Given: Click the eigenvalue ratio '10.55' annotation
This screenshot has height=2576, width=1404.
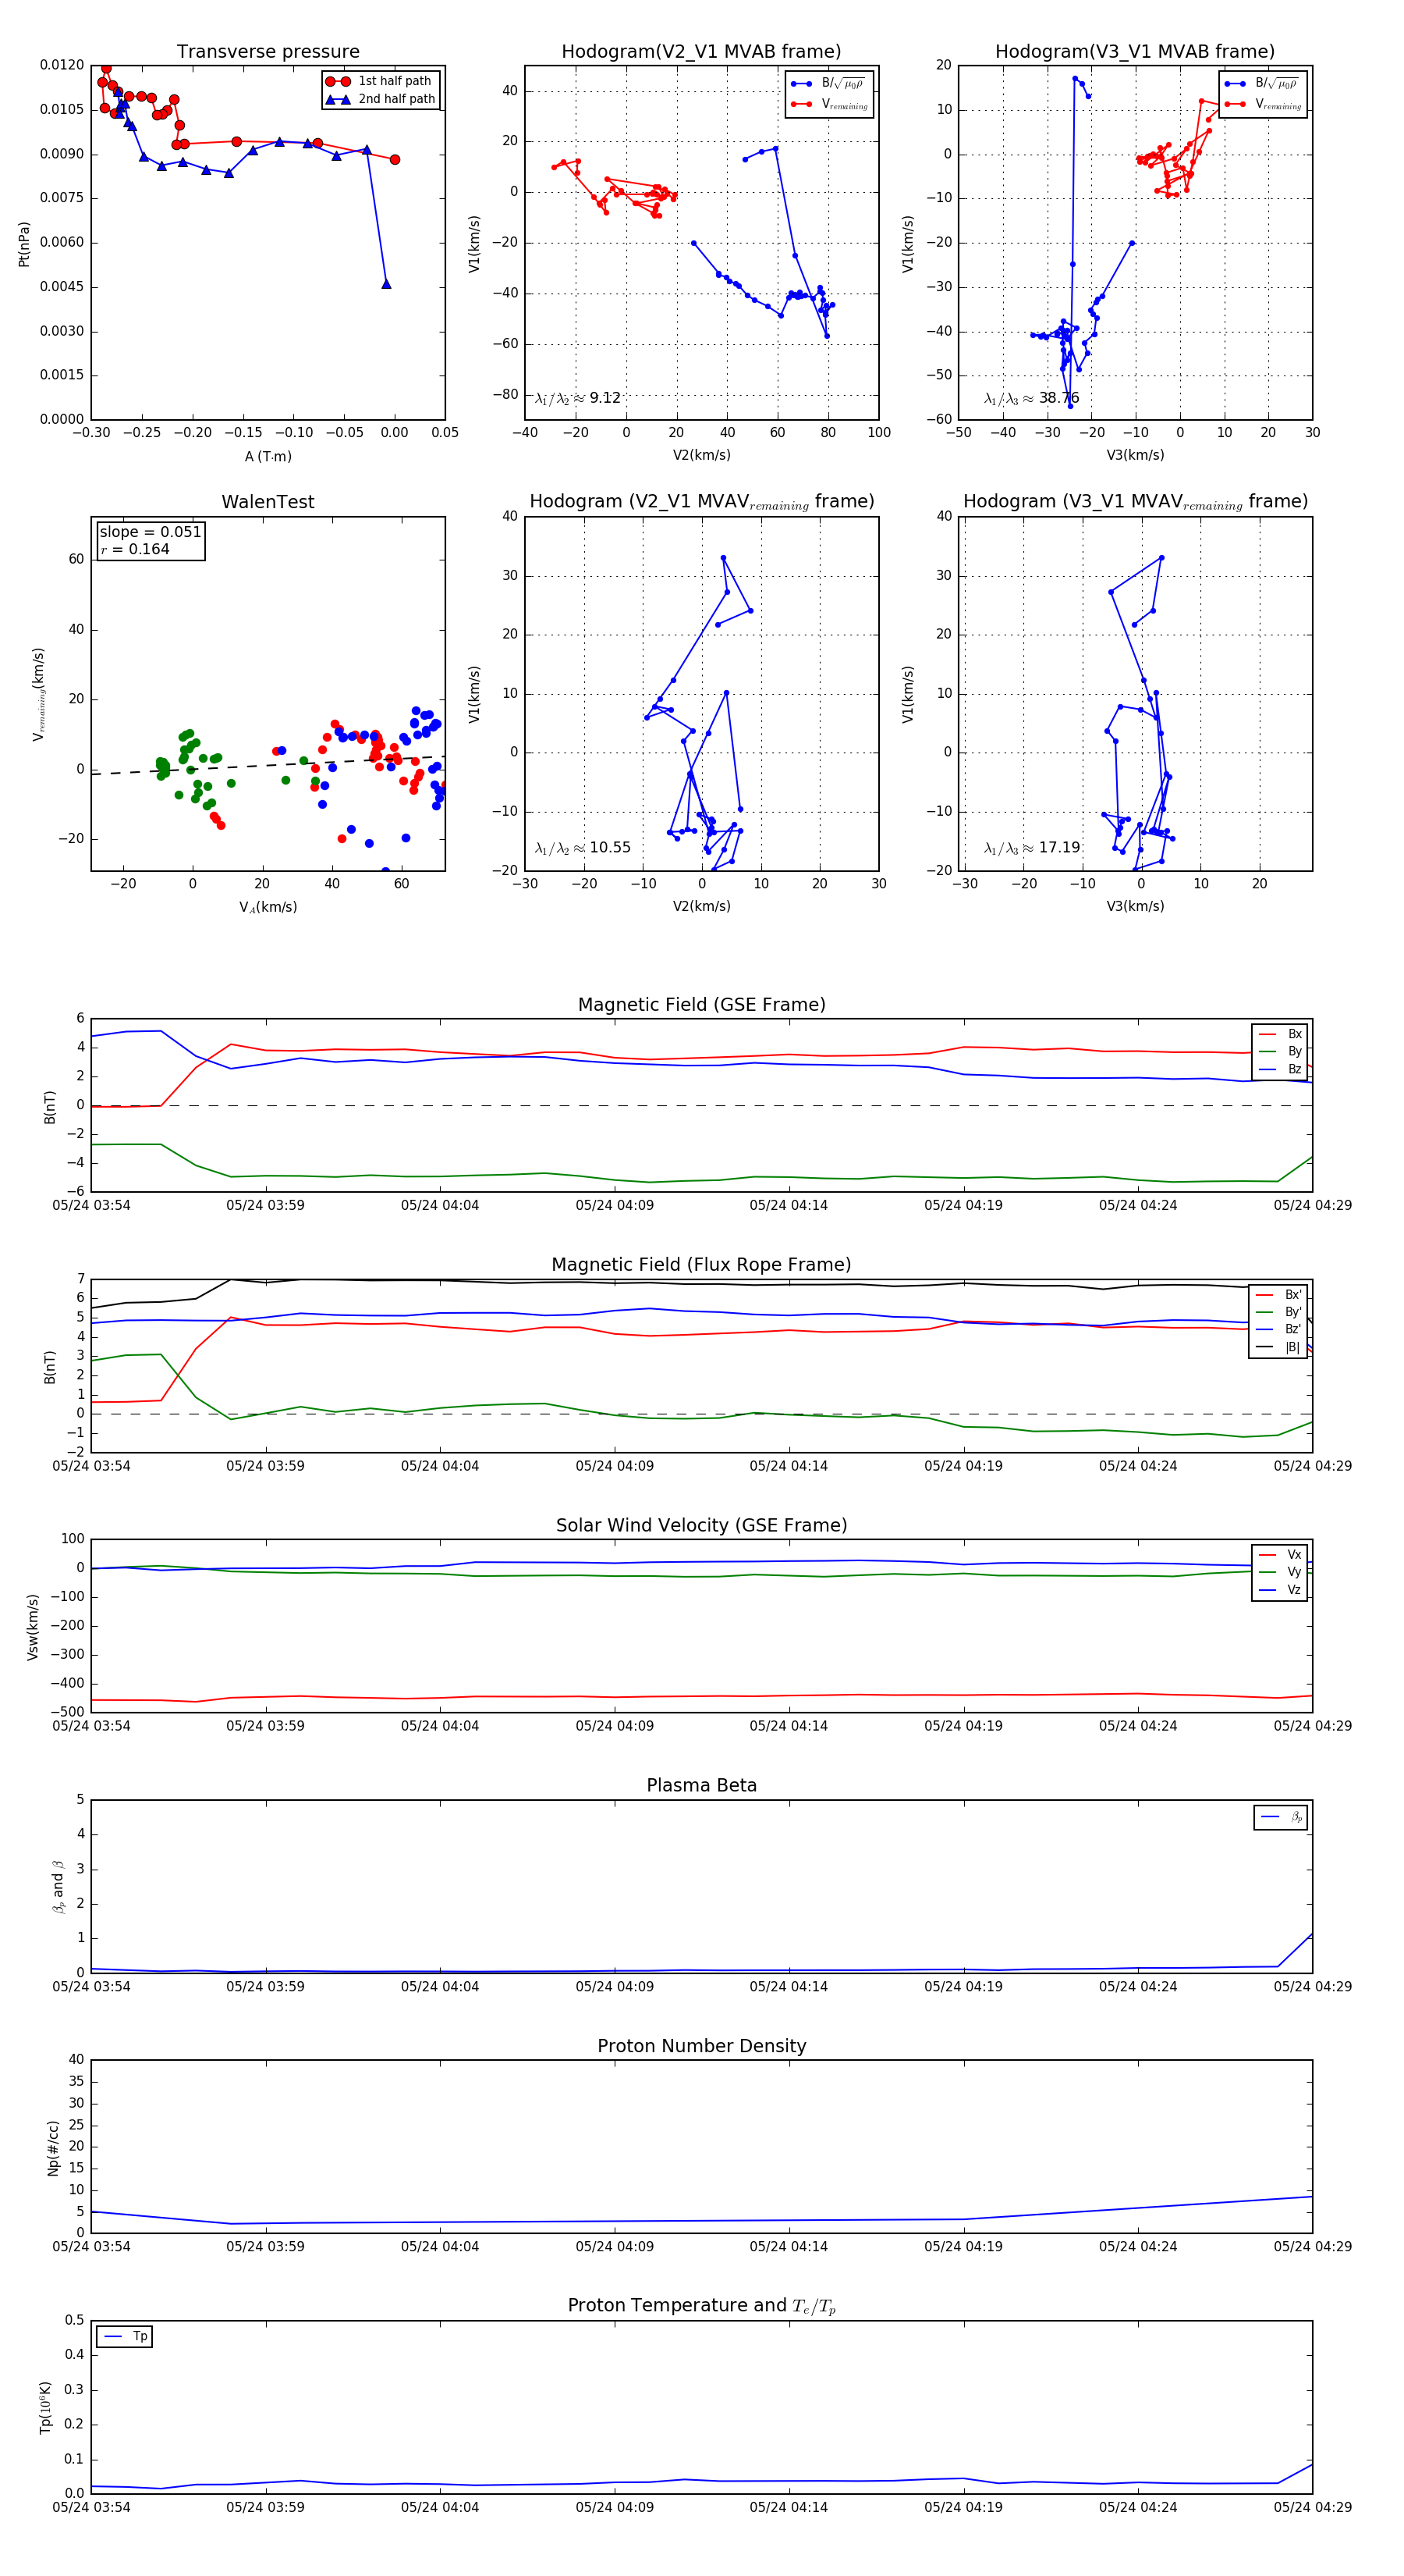Looking at the screenshot, I should (x=583, y=848).
